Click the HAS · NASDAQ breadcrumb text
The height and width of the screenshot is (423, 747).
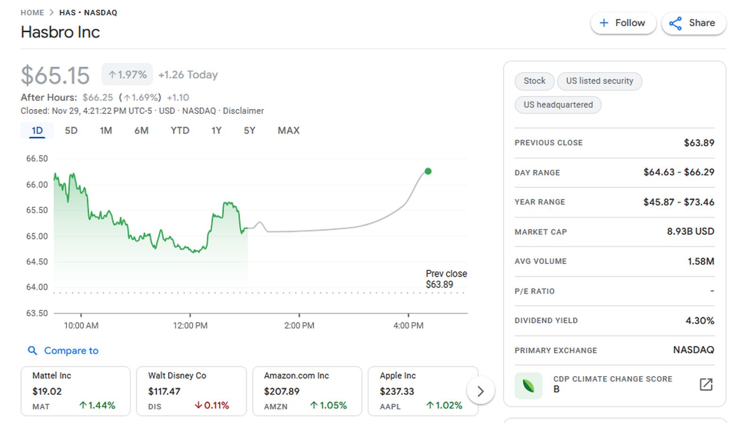(88, 13)
